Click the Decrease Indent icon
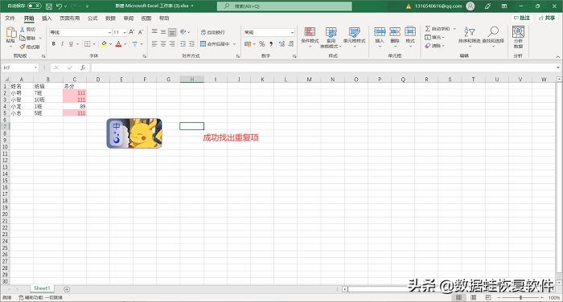 [183, 43]
